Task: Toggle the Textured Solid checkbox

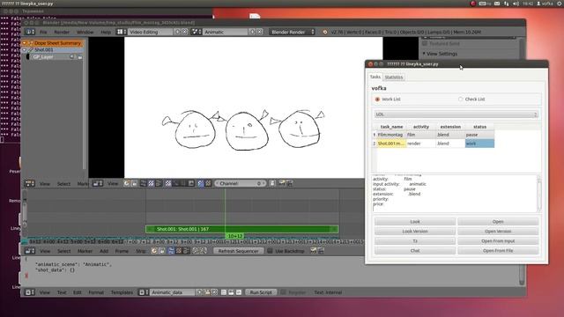Action: (x=425, y=43)
